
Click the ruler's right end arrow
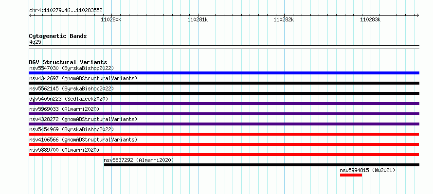417,16
